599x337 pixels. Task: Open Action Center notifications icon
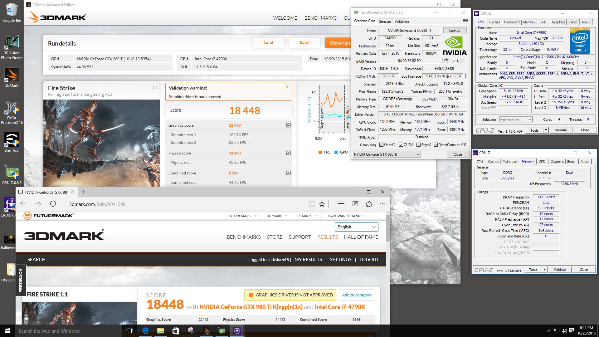pos(572,331)
